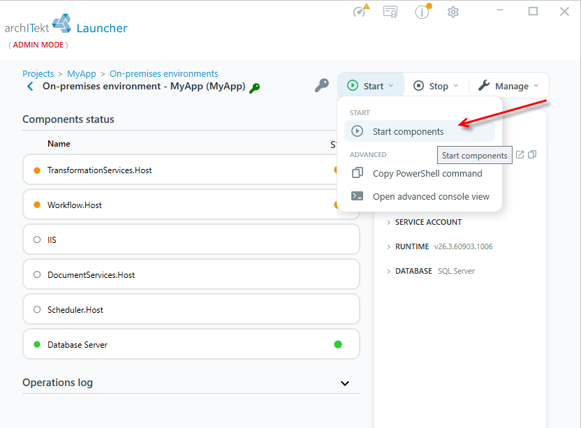Screen dimensions: 581x428
Task: Click the Name column header
Action: tap(59, 144)
